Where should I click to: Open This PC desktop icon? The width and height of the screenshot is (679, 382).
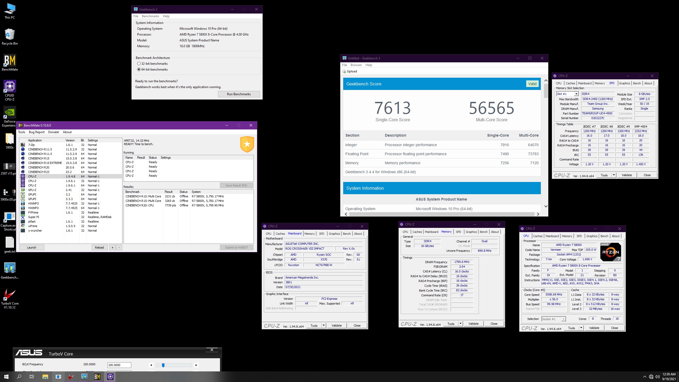[x=10, y=11]
